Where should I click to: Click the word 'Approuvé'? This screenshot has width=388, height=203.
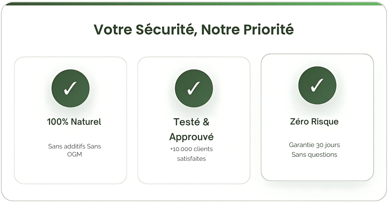(191, 137)
